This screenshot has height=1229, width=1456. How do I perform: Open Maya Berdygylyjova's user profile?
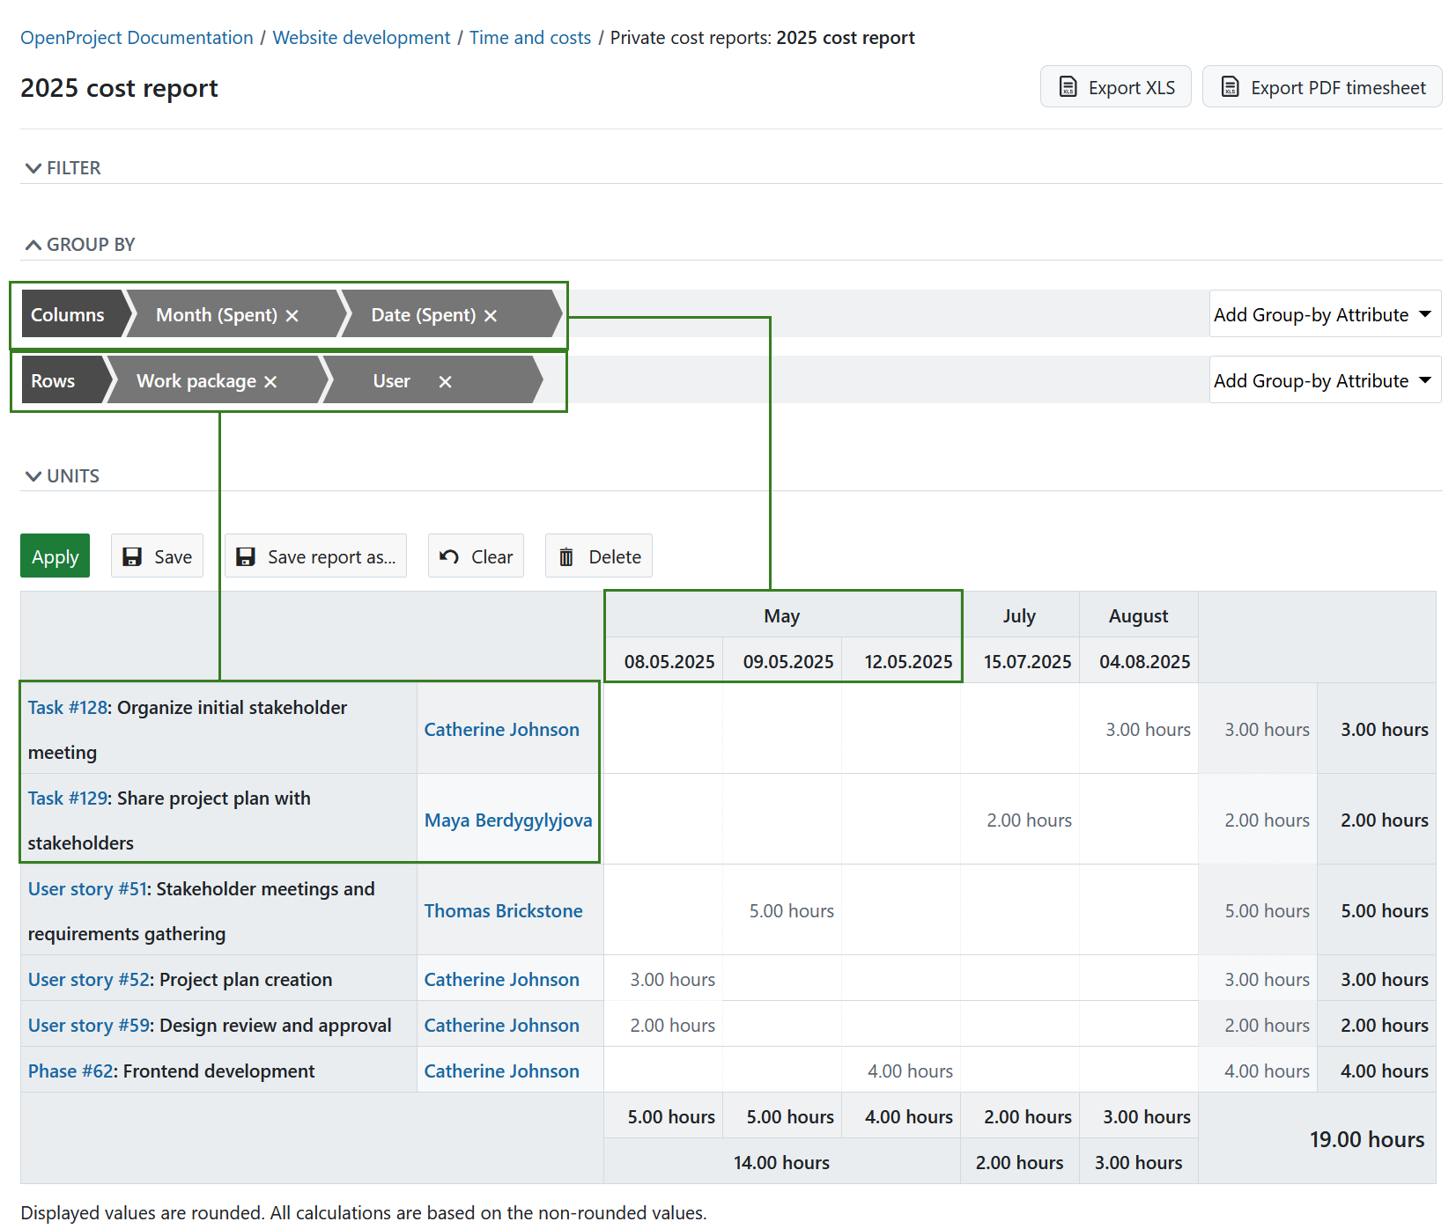pyautogui.click(x=508, y=820)
